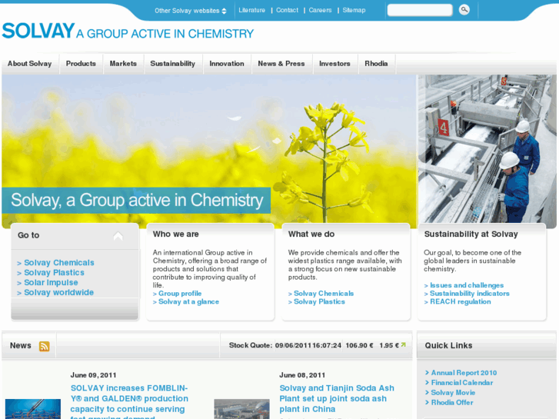Read the FOMBLIN-Y and GALDEN news headline
The height and width of the screenshot is (419, 559).
(129, 401)
